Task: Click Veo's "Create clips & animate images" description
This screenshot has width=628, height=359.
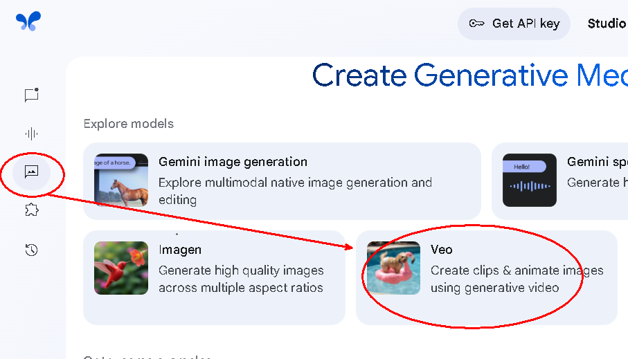Action: point(517,270)
